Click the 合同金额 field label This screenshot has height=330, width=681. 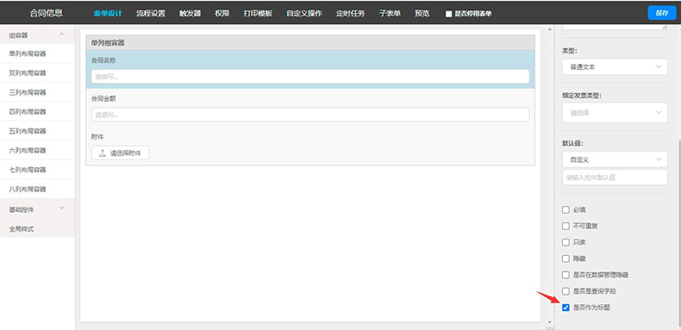click(103, 98)
